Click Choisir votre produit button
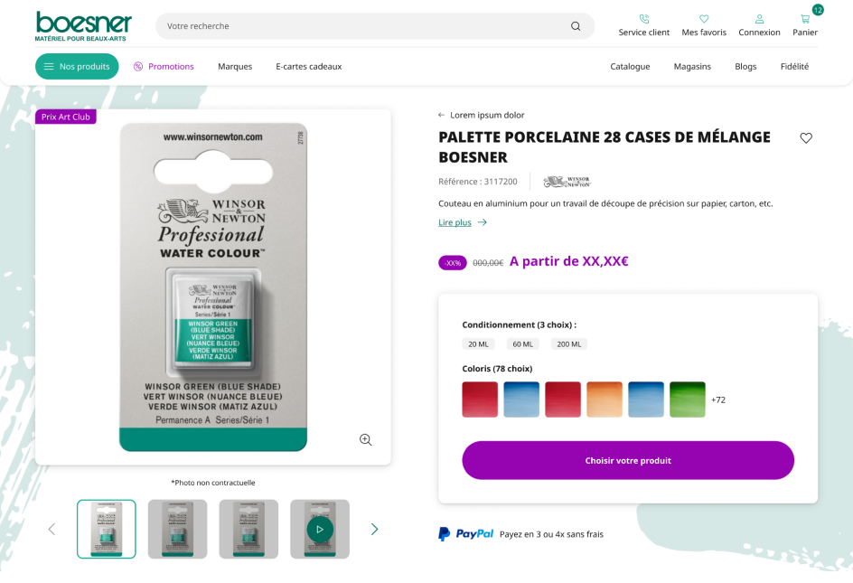 click(x=628, y=460)
